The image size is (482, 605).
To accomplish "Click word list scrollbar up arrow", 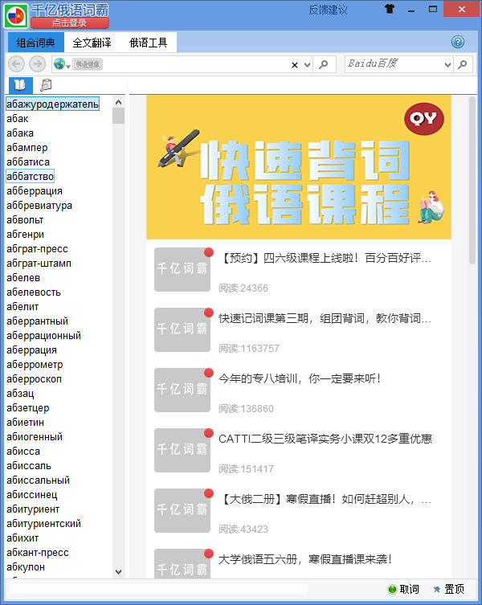I will (118, 102).
